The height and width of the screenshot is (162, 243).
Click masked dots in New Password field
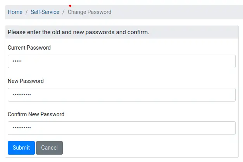tap(22, 95)
